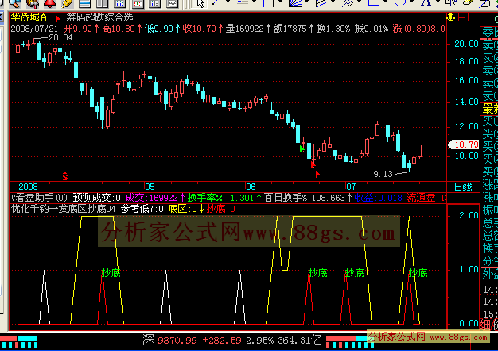Click the index change +282.59
Image resolution: width=498 pixels, height=351 pixels.
(x=222, y=341)
